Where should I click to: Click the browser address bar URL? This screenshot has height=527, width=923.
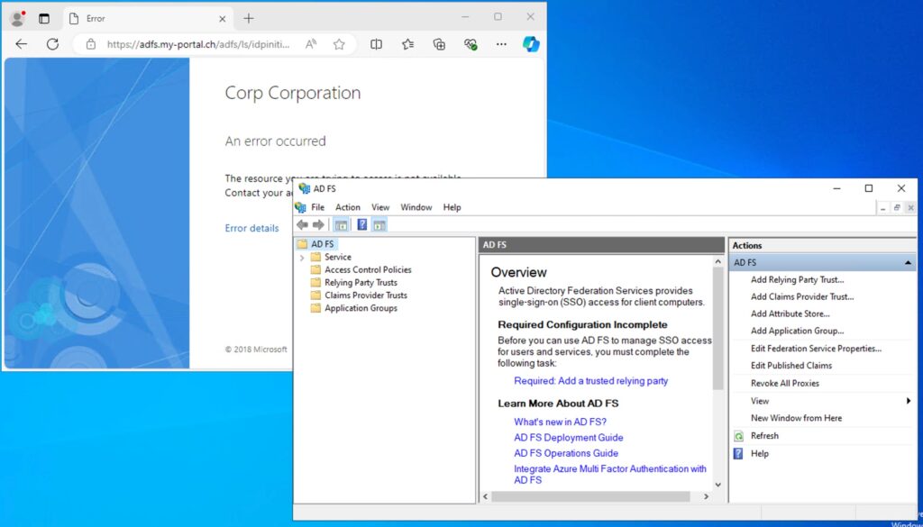click(x=198, y=44)
